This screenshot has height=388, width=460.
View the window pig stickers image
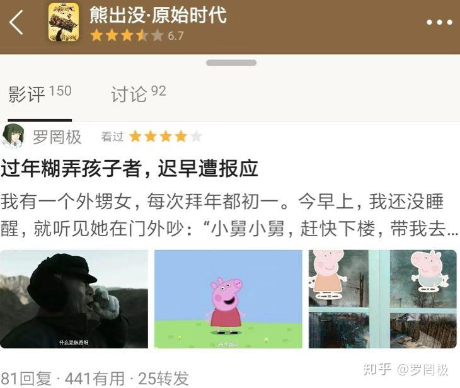click(382, 299)
